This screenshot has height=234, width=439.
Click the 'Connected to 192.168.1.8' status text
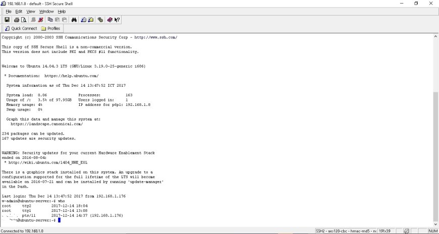pos(22,231)
